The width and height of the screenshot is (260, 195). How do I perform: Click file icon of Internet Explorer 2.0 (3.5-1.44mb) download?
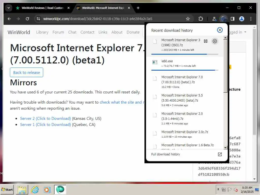pyautogui.click(x=155, y=115)
